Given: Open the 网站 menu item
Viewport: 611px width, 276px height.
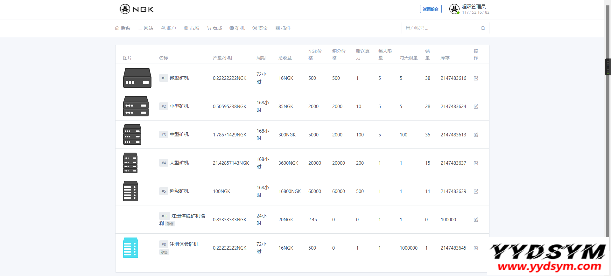Looking at the screenshot, I should click(146, 28).
